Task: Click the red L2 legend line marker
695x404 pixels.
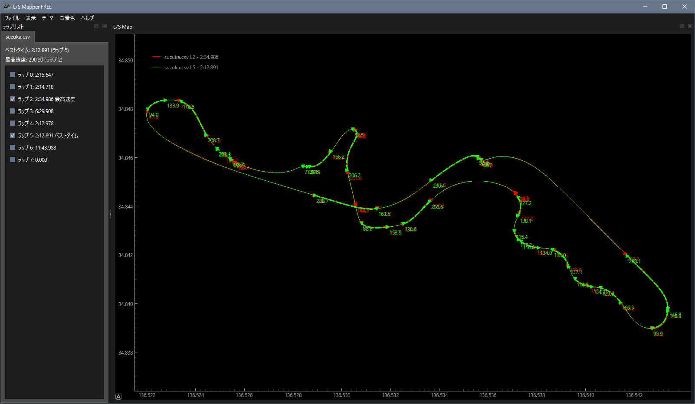Action: [157, 57]
